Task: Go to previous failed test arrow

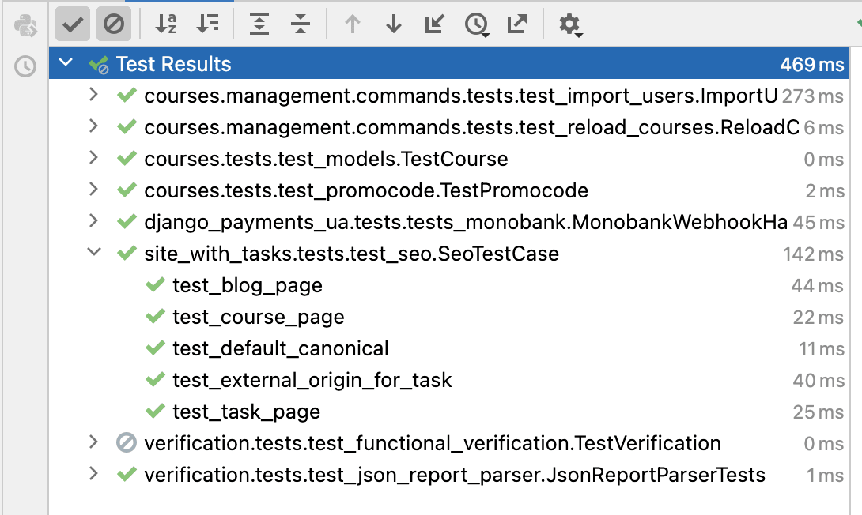Action: [353, 24]
